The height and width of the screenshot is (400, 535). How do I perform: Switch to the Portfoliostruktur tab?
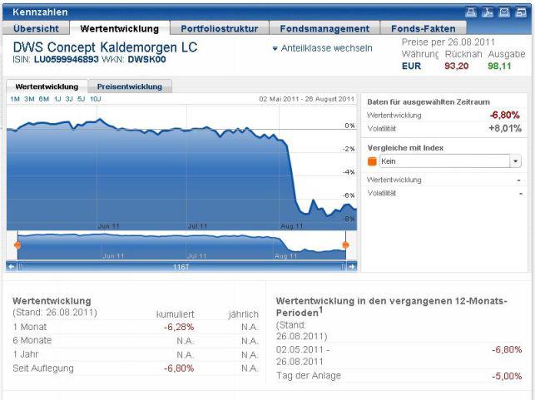coord(219,28)
